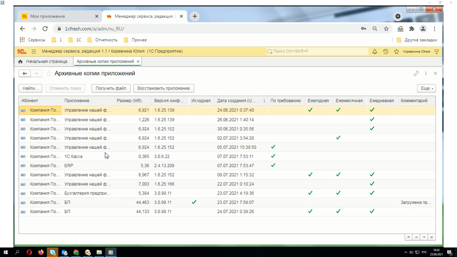The width and height of the screenshot is (457, 257).
Task: Toggle Исходная check in 23.07.2021 7:59:07 row
Action: (194, 202)
